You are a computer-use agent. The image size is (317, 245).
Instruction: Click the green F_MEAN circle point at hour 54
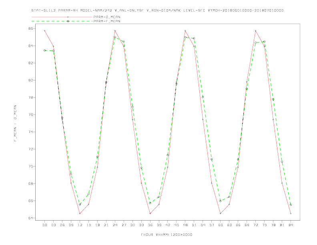tap(203, 97)
